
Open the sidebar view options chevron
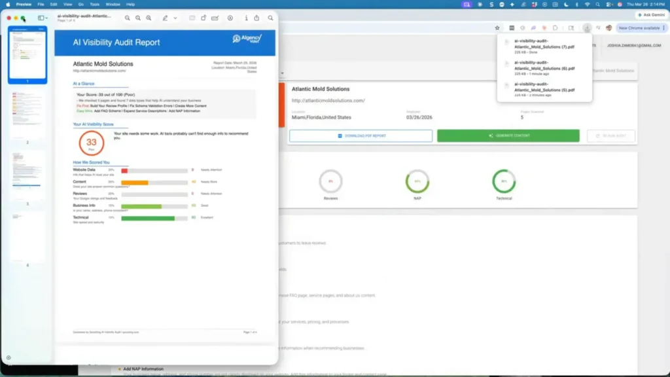(x=46, y=18)
